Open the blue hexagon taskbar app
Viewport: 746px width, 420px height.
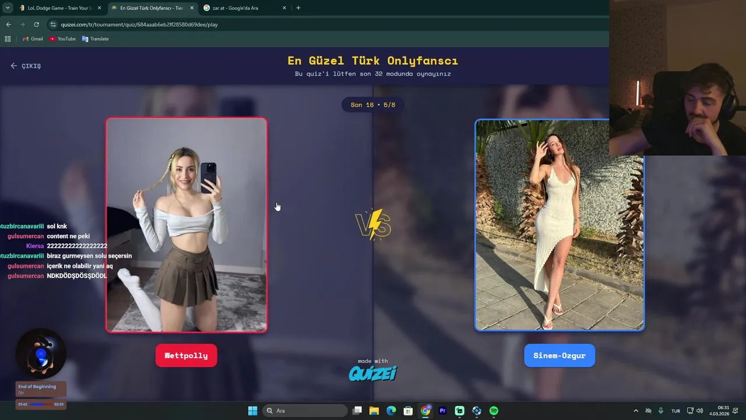tap(477, 411)
